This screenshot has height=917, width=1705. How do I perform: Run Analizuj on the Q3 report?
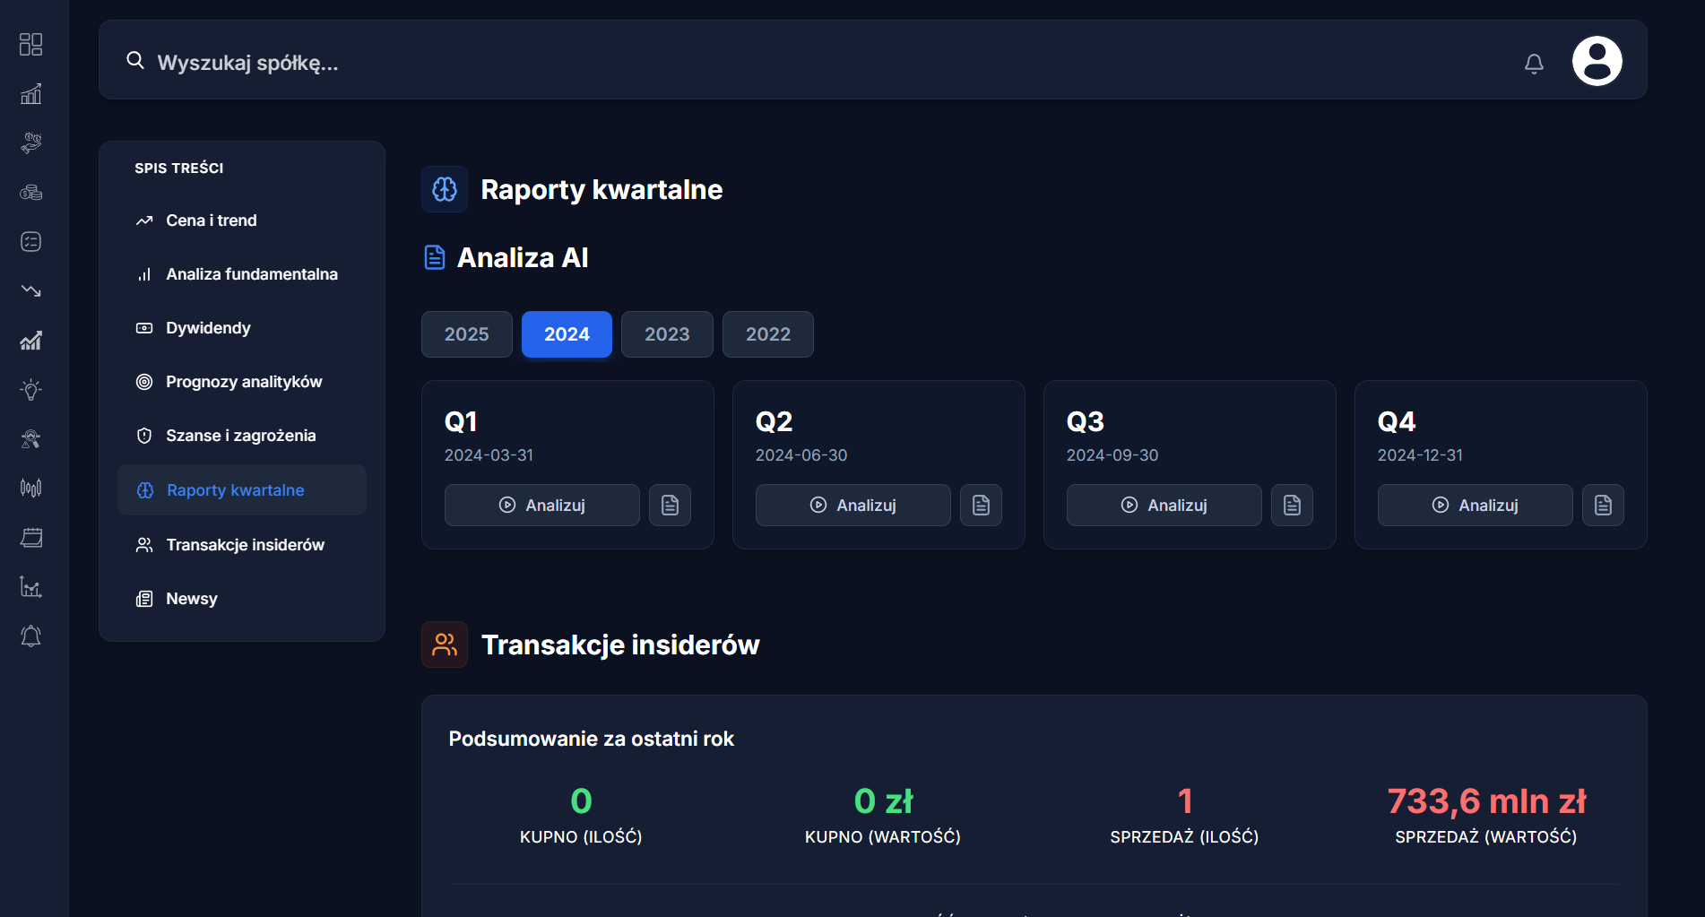pyautogui.click(x=1164, y=506)
